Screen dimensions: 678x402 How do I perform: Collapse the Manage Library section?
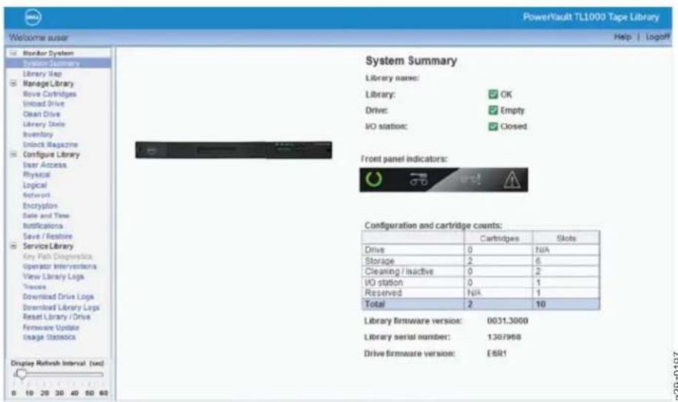[13, 84]
